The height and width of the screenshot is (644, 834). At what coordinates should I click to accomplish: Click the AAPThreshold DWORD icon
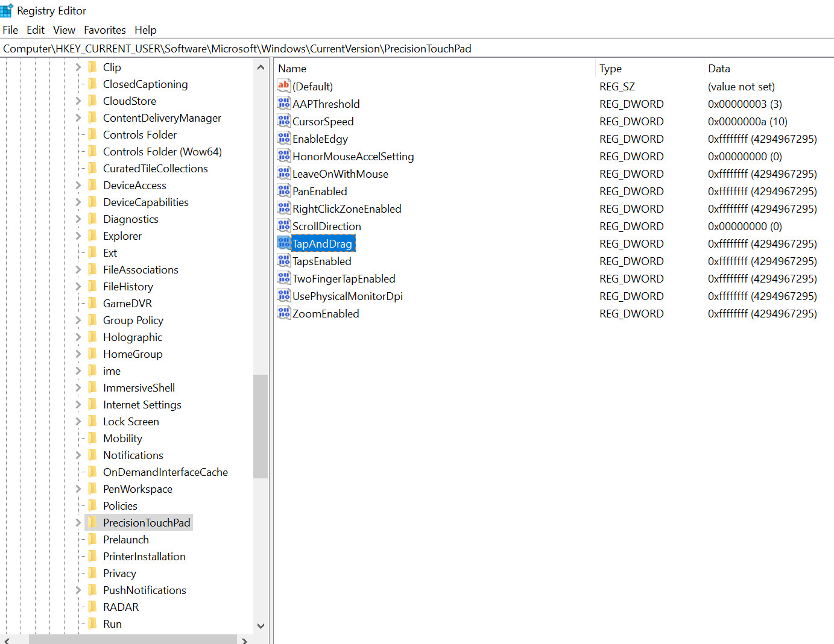(x=284, y=104)
